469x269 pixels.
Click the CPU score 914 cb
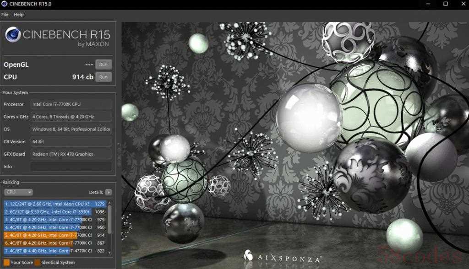pyautogui.click(x=83, y=77)
